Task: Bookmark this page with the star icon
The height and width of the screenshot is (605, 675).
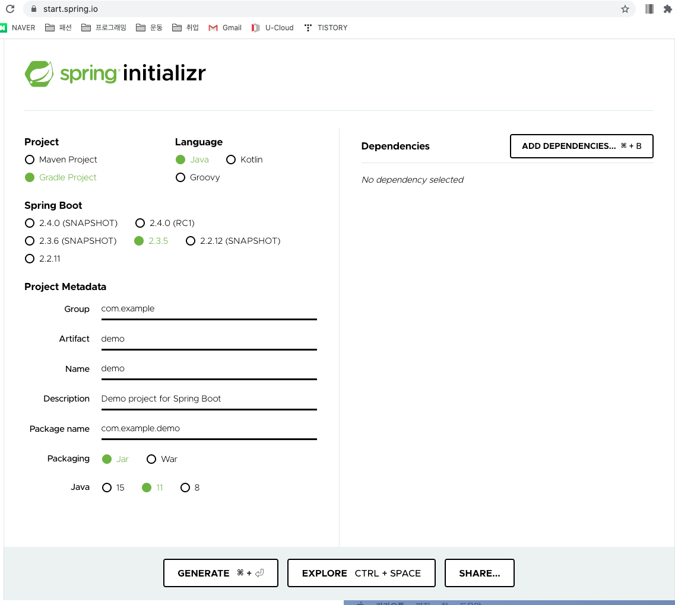Action: click(x=625, y=9)
